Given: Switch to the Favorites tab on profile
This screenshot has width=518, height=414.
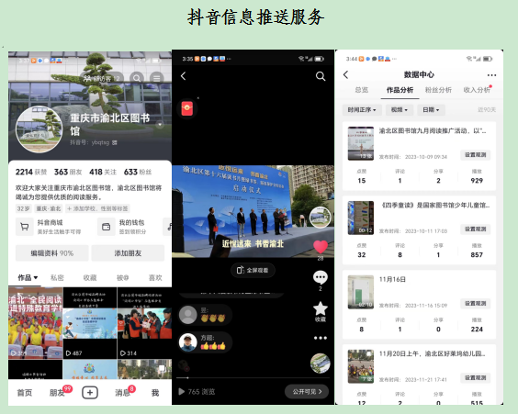Looking at the screenshot, I should pos(90,277).
